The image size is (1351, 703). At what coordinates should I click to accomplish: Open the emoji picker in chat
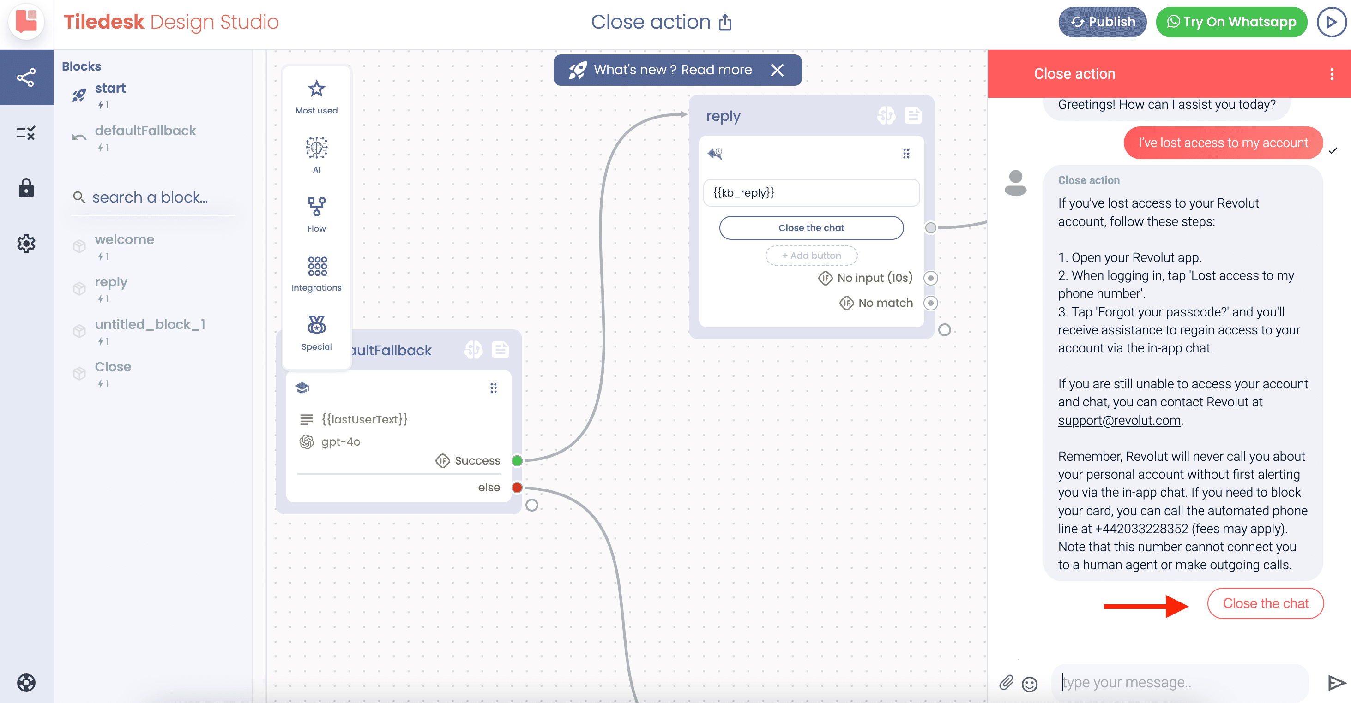(1030, 684)
